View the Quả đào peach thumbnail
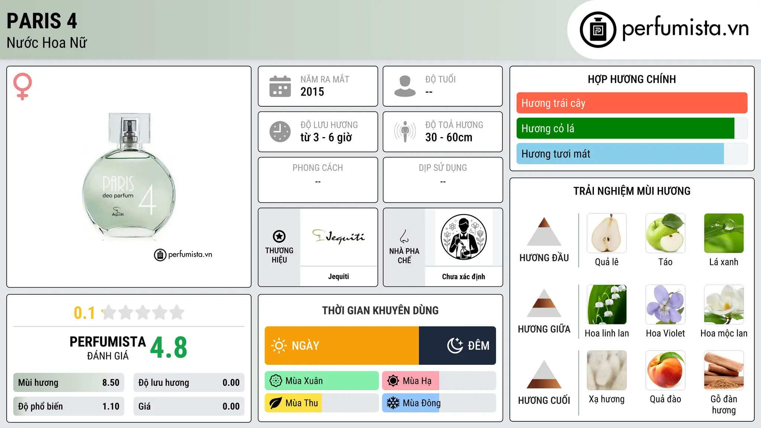The height and width of the screenshot is (428, 761). click(665, 370)
